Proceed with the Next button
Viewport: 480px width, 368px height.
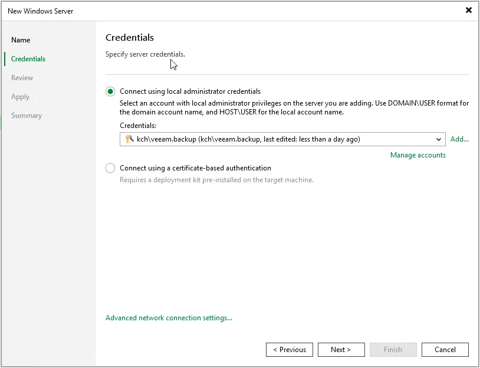[x=341, y=350]
